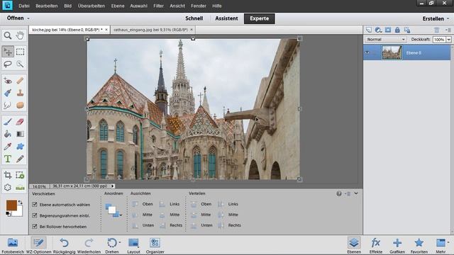This screenshot has height=255, width=454.
Task: Delete layer with trash icon
Action: (437, 30)
